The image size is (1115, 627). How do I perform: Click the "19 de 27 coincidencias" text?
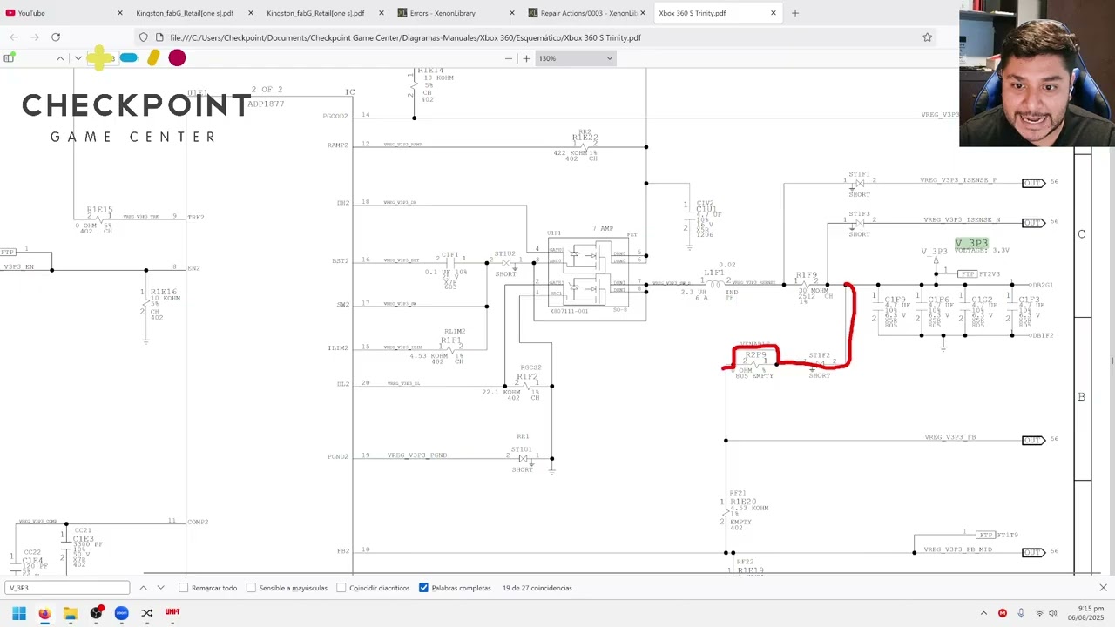[537, 588]
